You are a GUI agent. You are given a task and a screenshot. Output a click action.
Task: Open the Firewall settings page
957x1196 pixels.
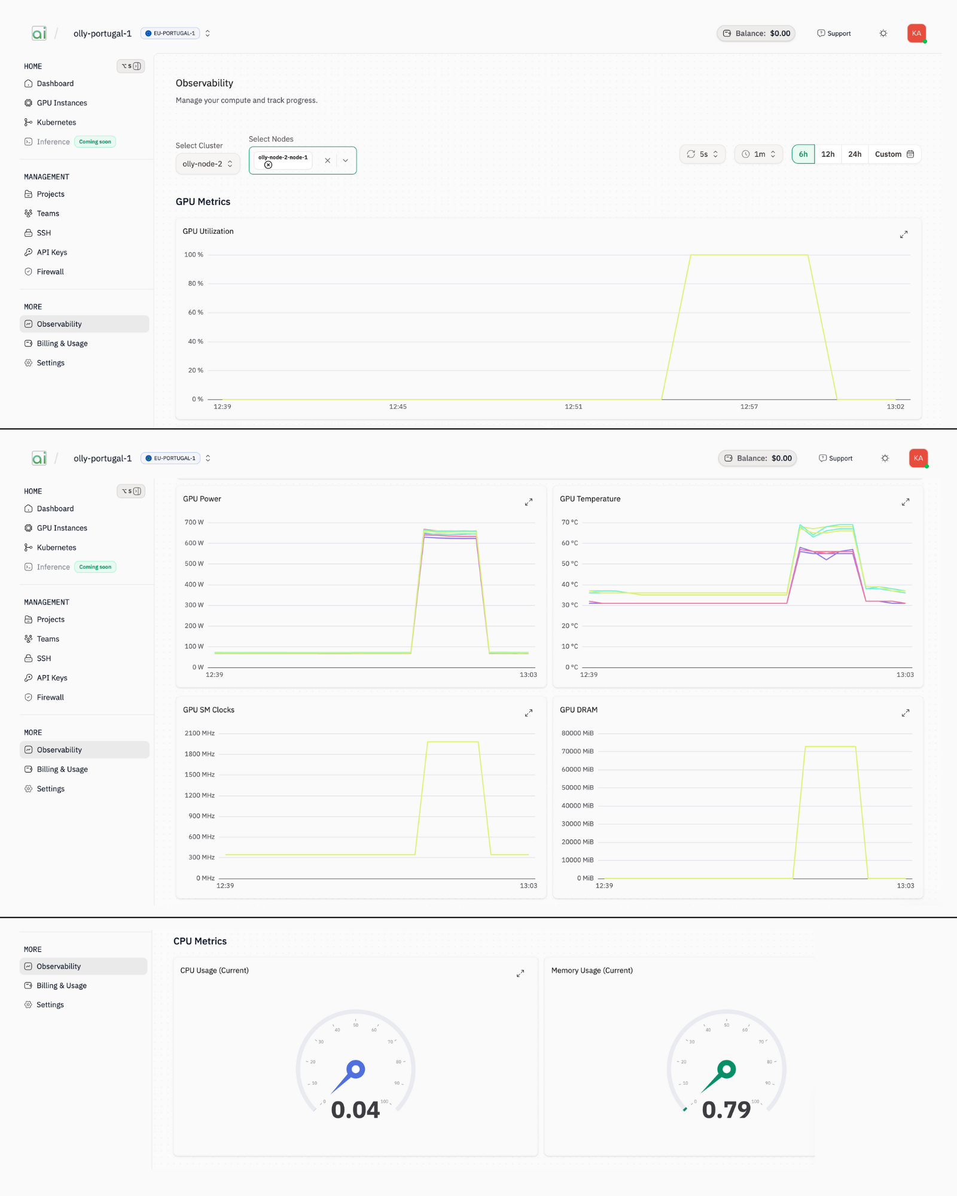(x=50, y=271)
